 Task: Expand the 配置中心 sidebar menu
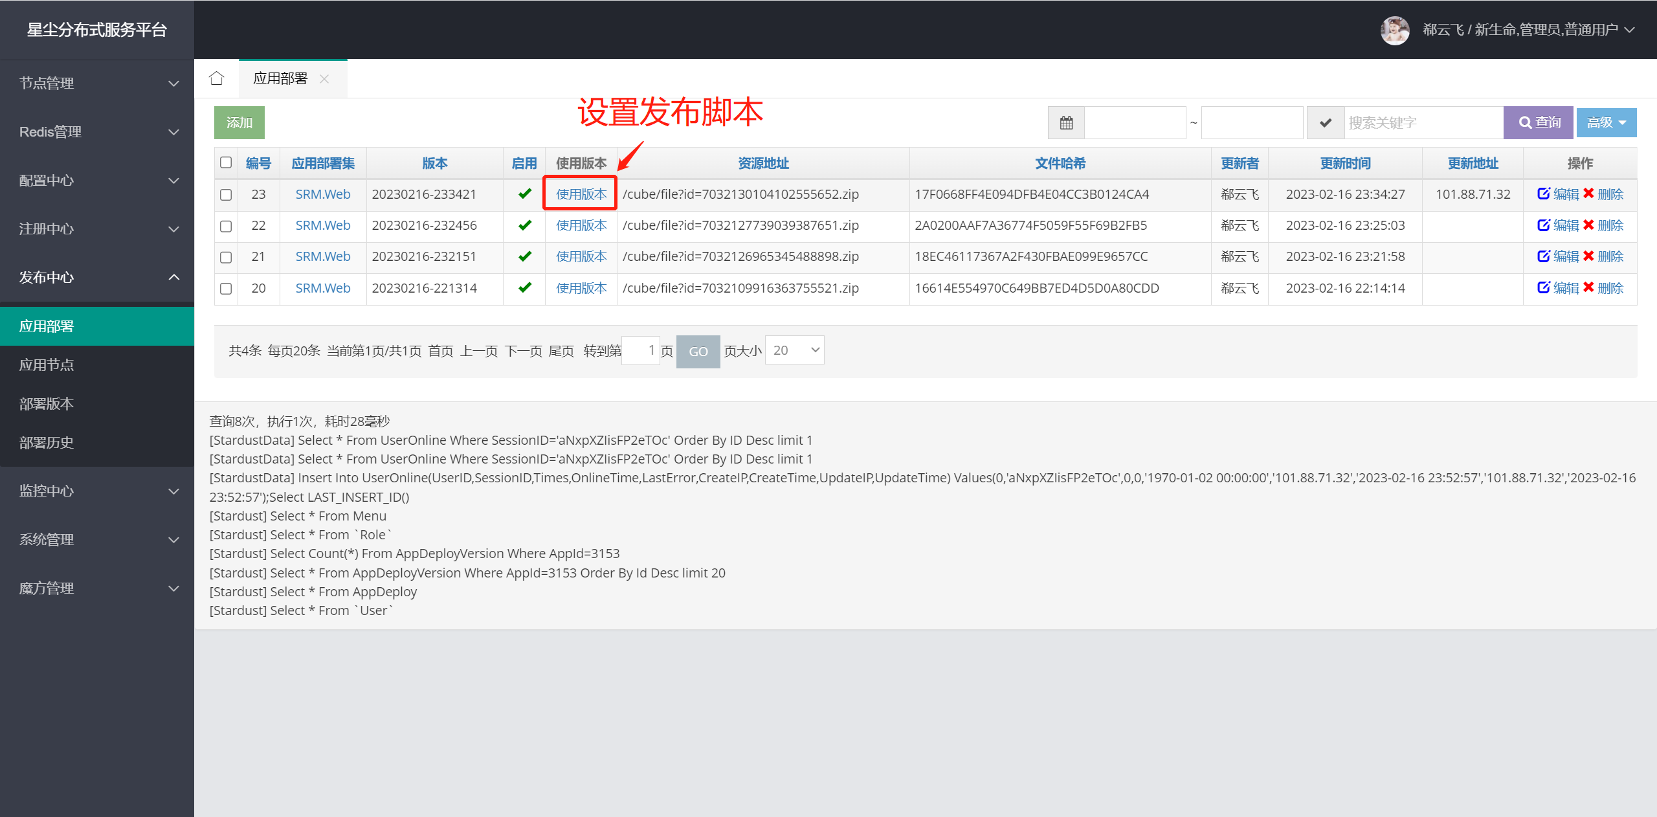pos(97,181)
